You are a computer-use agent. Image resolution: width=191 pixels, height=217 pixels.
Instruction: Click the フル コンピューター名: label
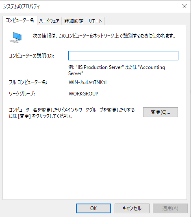coord(28,82)
